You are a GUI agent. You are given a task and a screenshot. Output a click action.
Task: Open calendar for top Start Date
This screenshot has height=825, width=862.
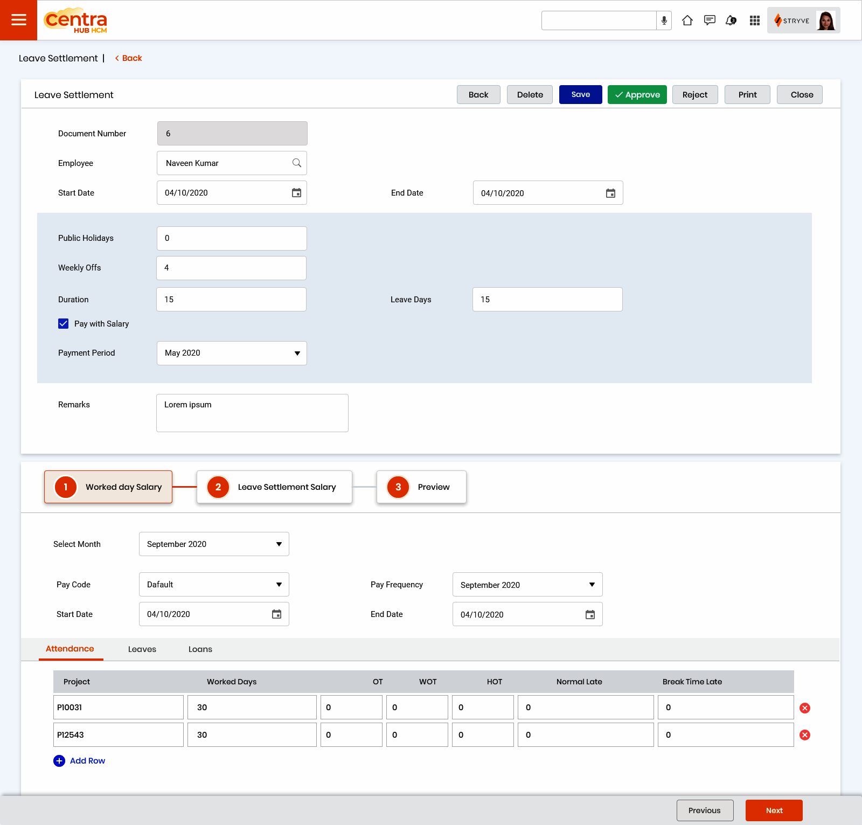point(296,193)
